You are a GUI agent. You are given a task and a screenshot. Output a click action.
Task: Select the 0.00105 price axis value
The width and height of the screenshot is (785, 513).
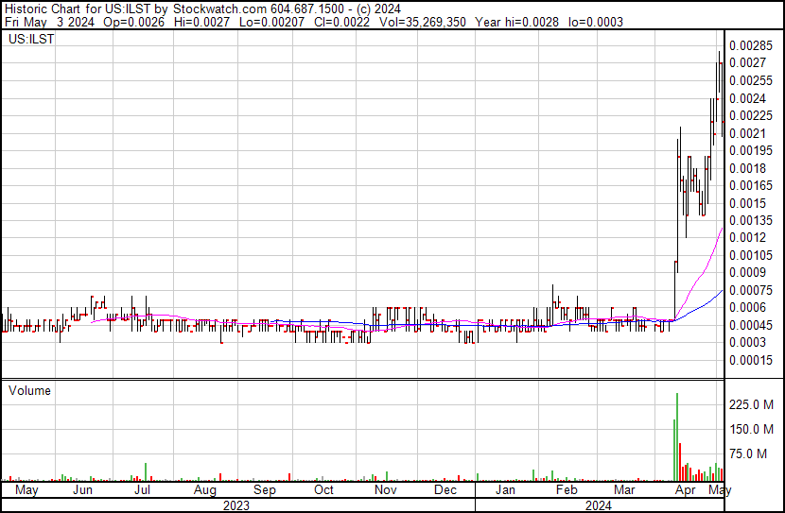[x=751, y=255]
